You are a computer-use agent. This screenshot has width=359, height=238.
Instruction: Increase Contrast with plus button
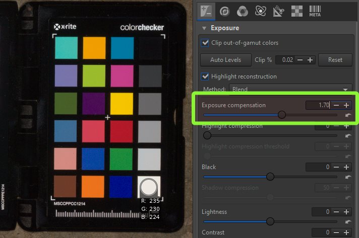click(346, 232)
